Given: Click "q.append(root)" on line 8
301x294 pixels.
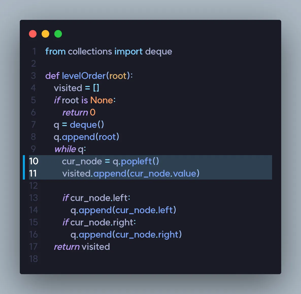Looking at the screenshot, I should (86, 137).
